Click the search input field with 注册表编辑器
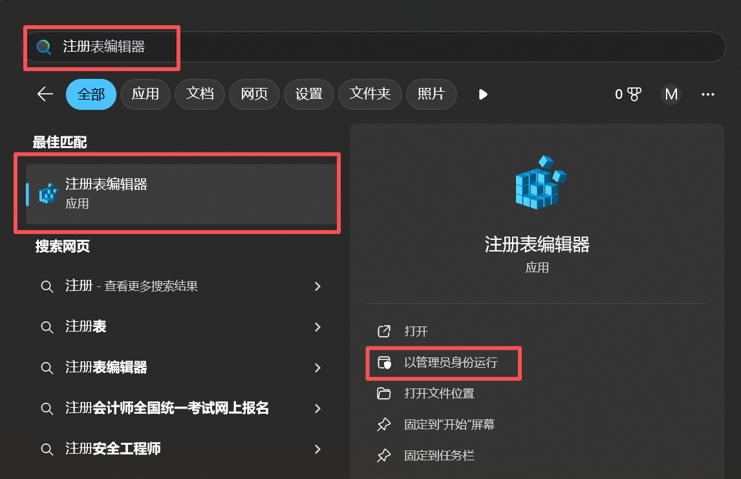This screenshot has width=741, height=479. click(373, 47)
